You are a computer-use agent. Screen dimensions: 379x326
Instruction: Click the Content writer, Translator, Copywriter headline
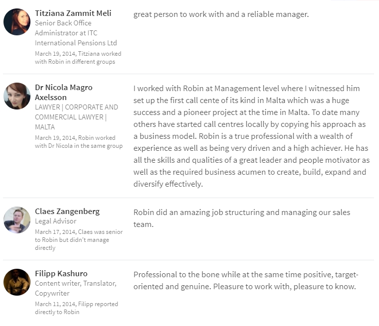pos(76,288)
